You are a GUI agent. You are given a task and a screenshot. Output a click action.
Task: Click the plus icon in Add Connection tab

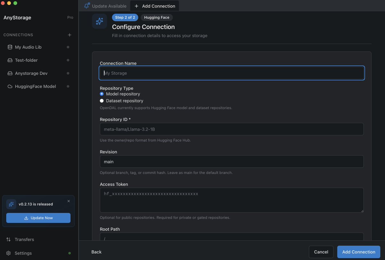(x=137, y=6)
